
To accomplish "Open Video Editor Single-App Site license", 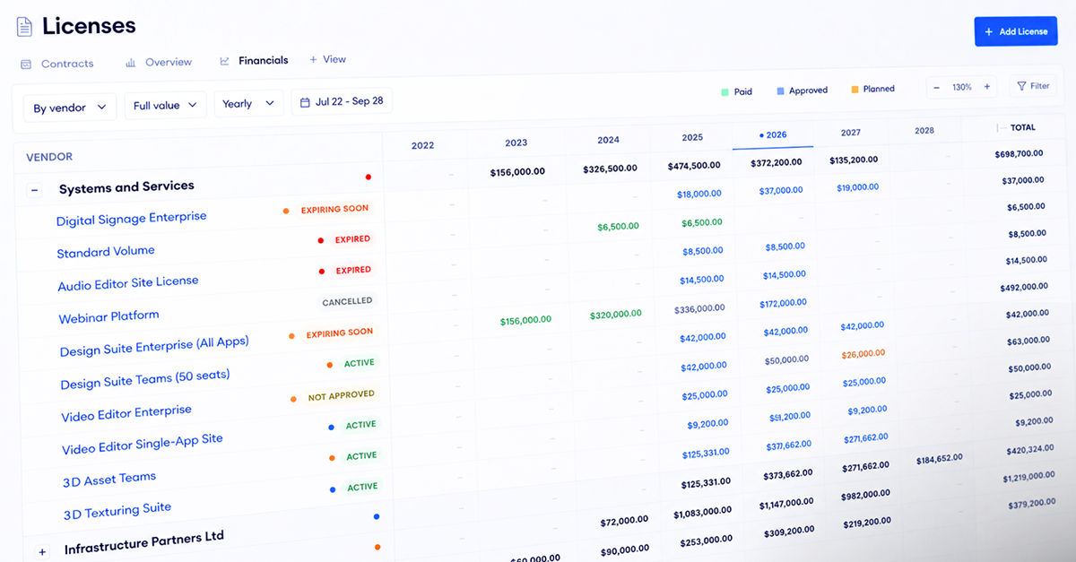I will pos(143,443).
